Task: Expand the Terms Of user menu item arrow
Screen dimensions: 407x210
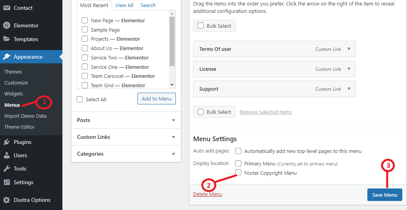Action: [349, 49]
